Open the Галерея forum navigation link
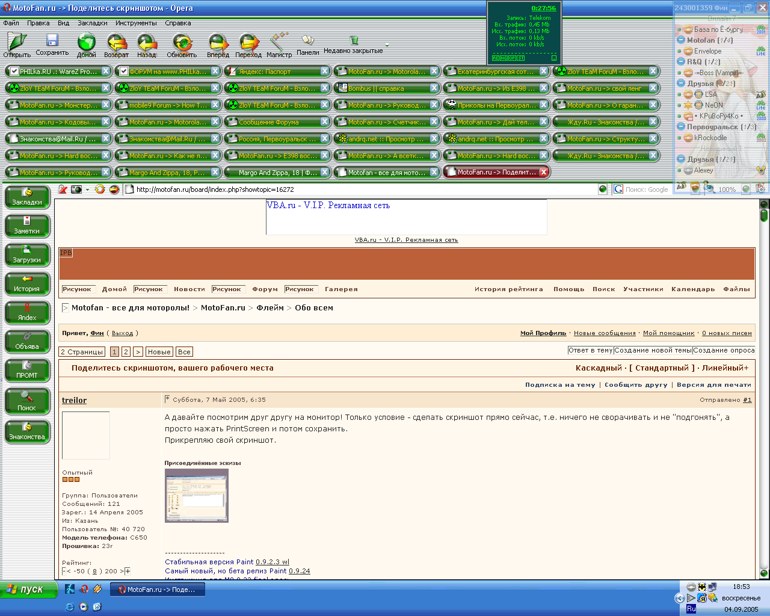 click(x=341, y=289)
